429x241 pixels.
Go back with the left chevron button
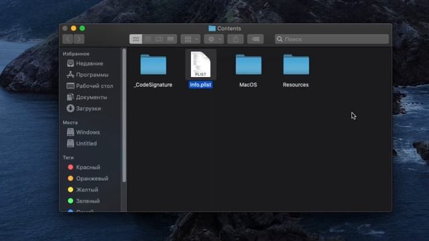click(x=68, y=39)
